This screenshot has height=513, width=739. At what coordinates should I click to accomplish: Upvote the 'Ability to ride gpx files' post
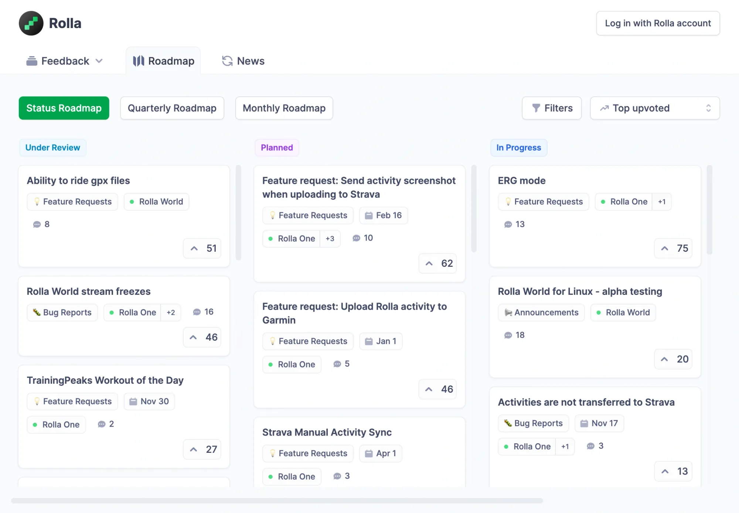(202, 248)
